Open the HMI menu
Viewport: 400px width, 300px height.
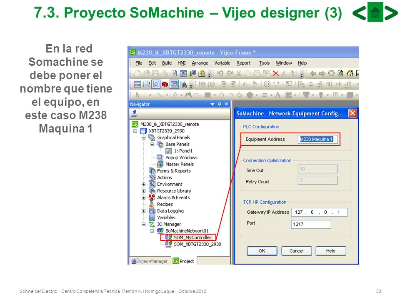coord(182,63)
